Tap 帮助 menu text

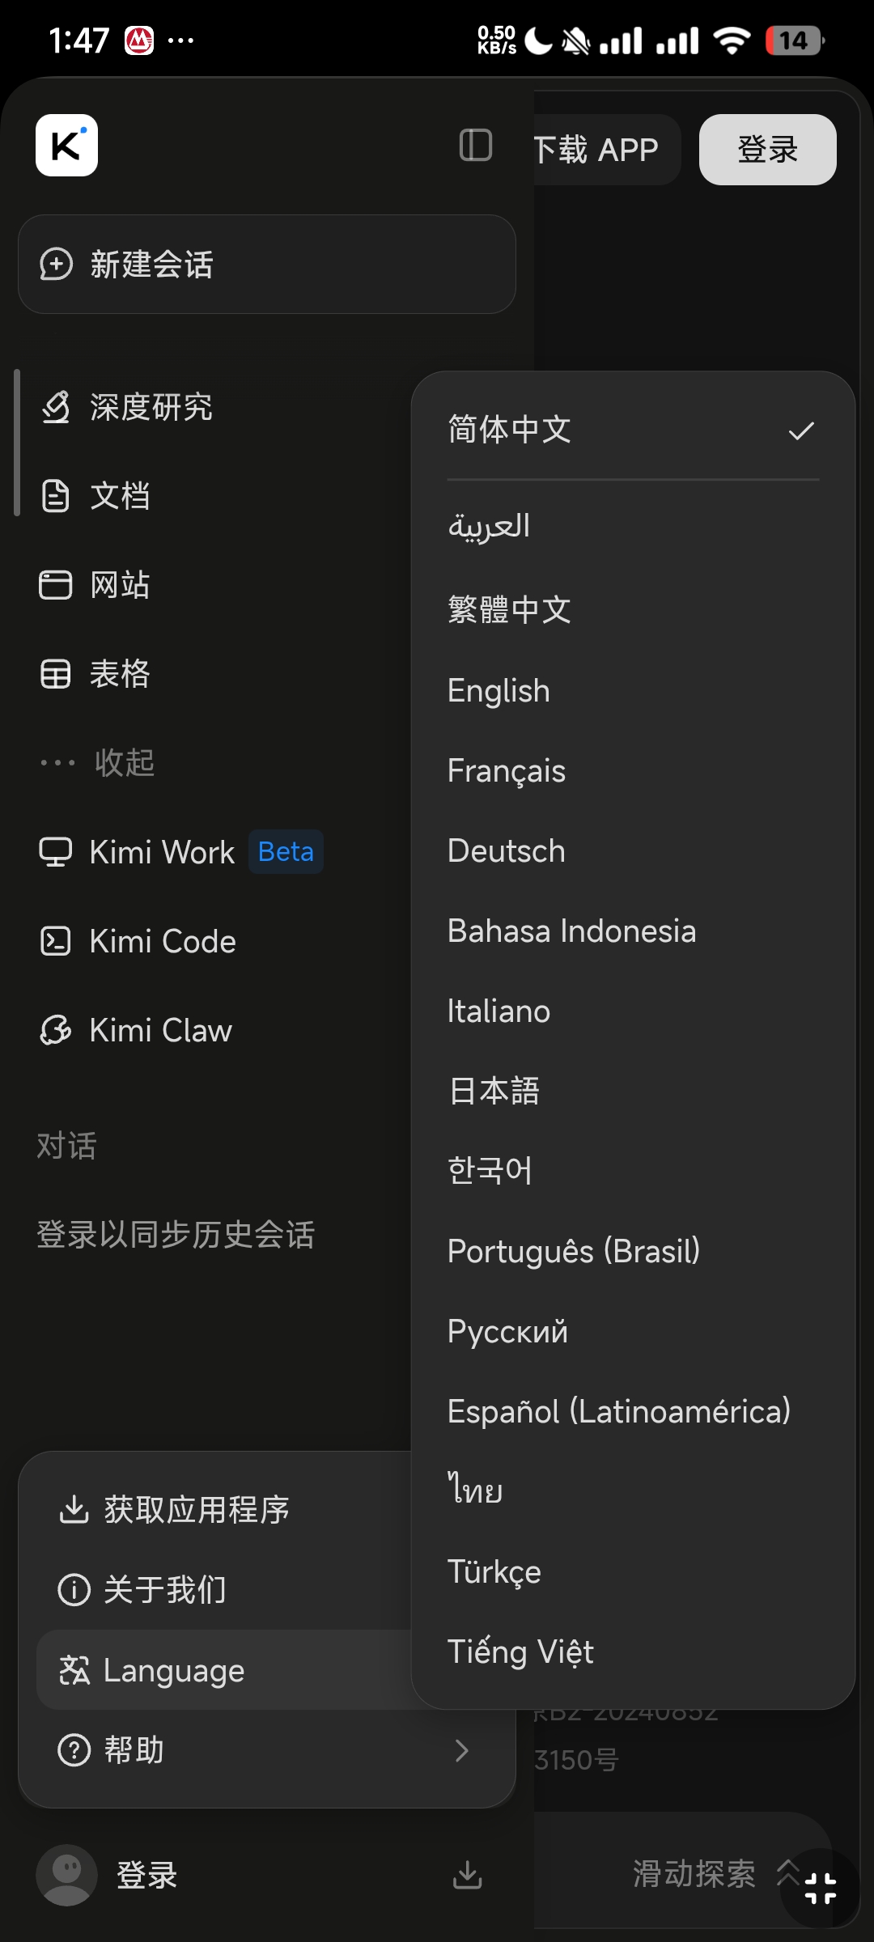pos(134,1751)
